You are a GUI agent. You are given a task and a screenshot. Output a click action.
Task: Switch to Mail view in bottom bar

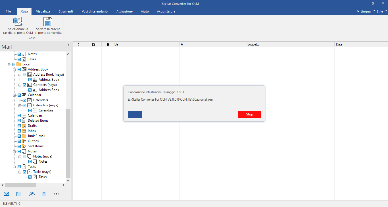click(7, 194)
